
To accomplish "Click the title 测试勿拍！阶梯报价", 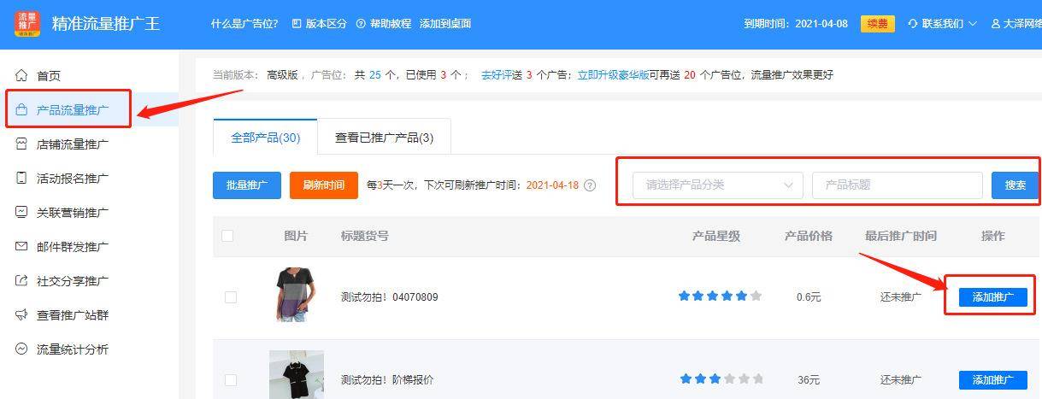I will [x=387, y=380].
